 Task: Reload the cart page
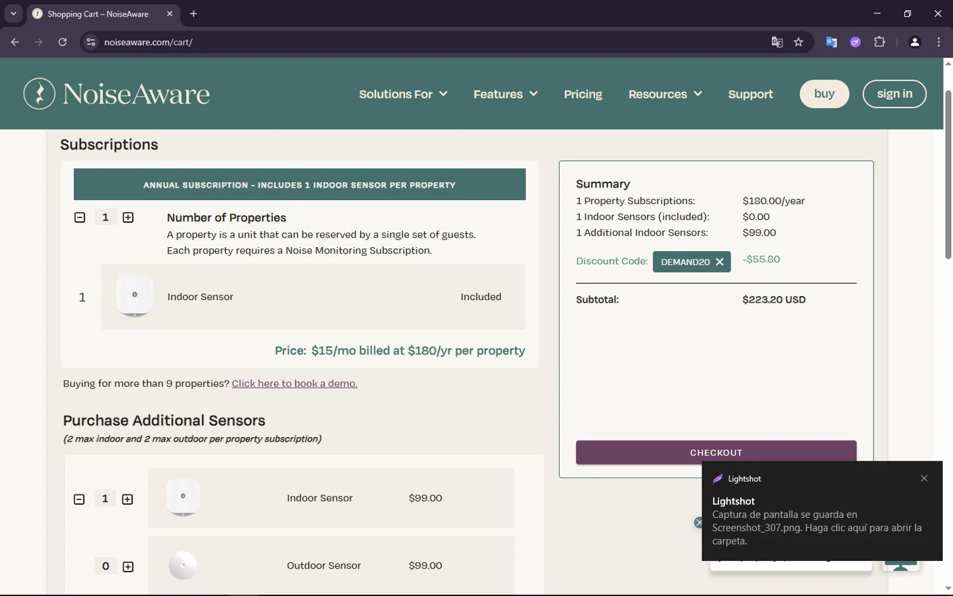point(62,42)
